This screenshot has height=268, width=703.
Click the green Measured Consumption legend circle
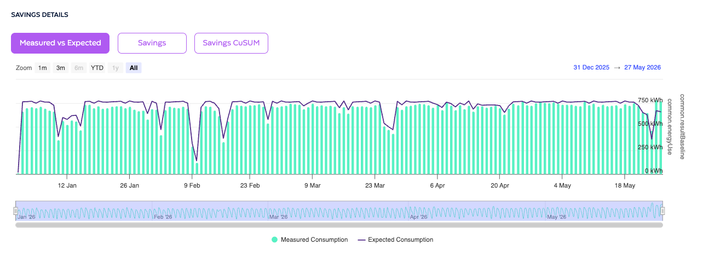click(274, 240)
